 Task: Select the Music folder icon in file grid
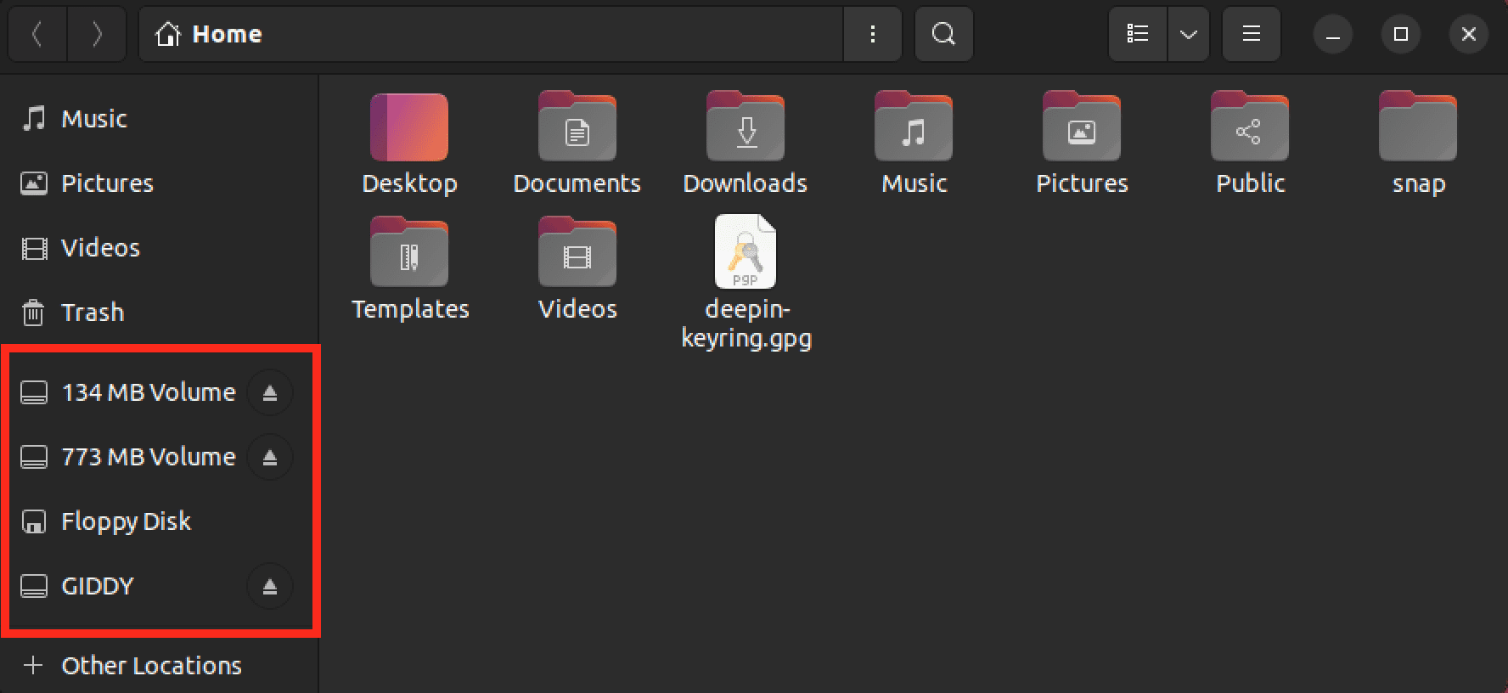[914, 127]
